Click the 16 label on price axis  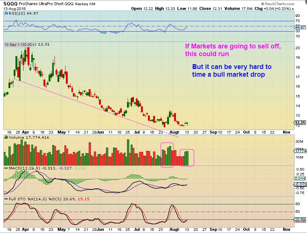(x=297, y=87)
